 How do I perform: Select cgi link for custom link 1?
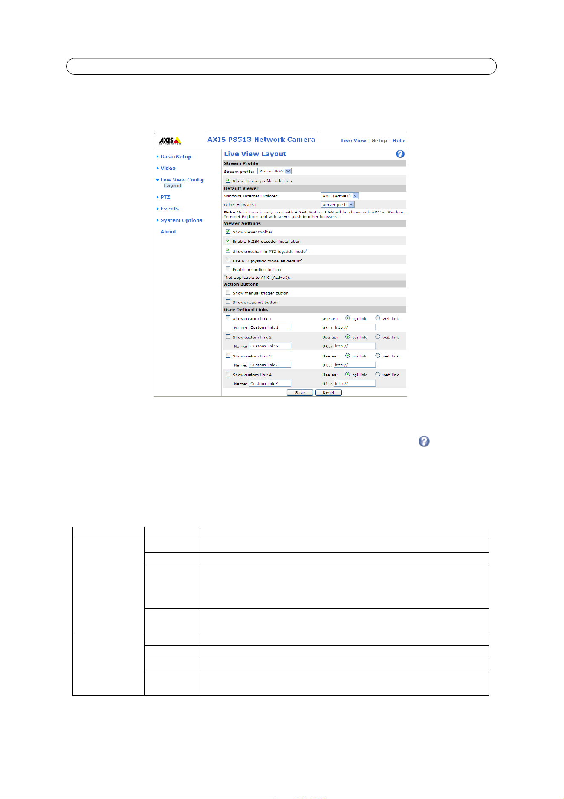pyautogui.click(x=348, y=318)
